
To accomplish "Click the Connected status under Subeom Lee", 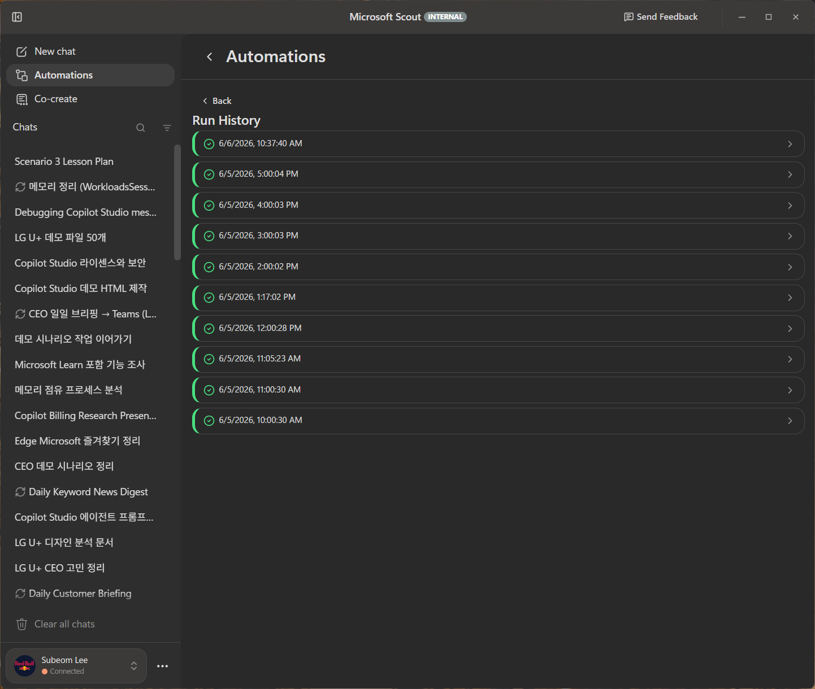I will coord(63,671).
